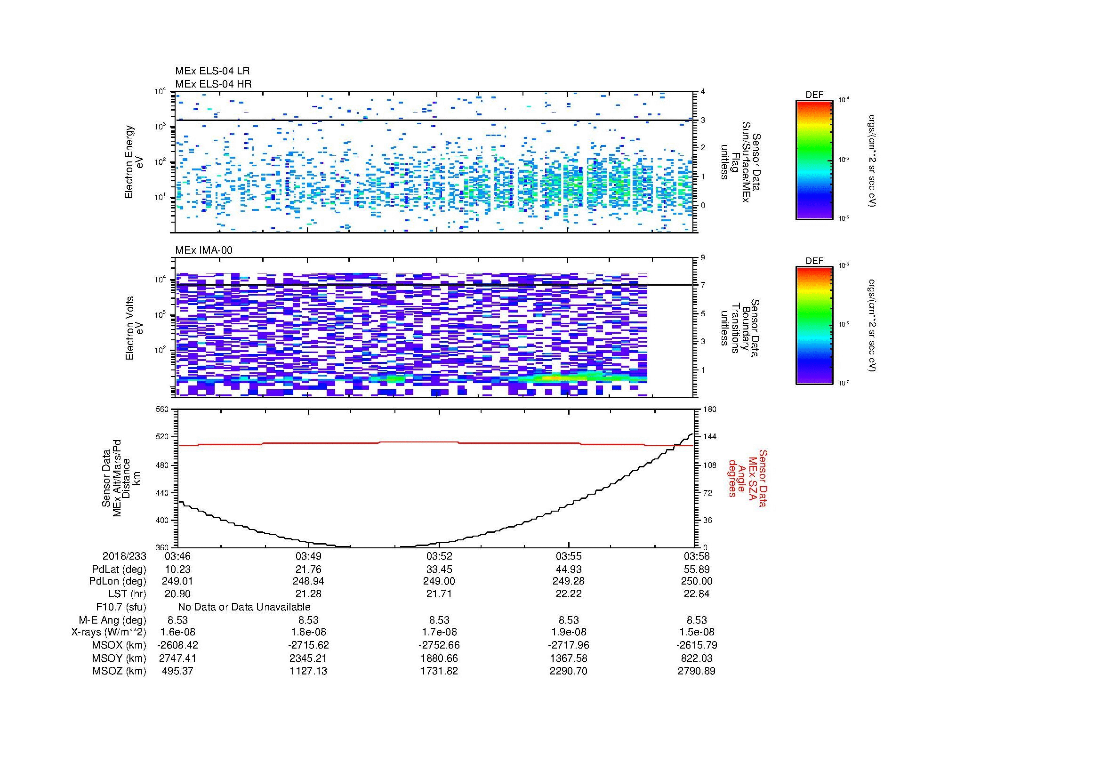
Task: Click the '03:55' time tick label
Action: pos(569,556)
